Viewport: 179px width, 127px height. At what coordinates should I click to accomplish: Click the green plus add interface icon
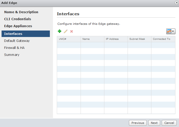click(59, 31)
